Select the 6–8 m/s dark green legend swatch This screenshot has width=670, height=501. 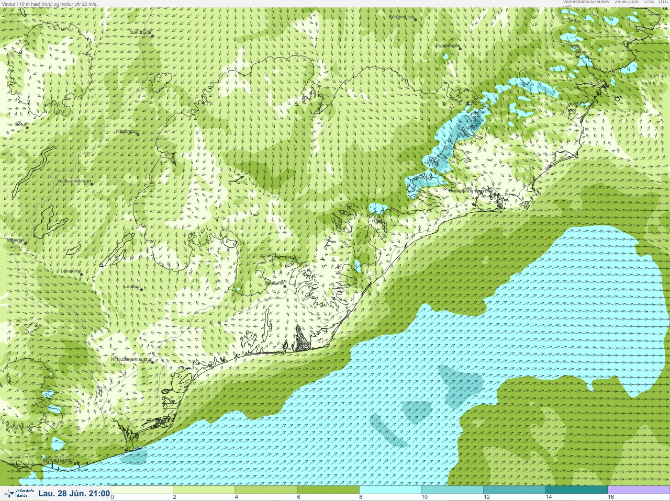pos(328,490)
